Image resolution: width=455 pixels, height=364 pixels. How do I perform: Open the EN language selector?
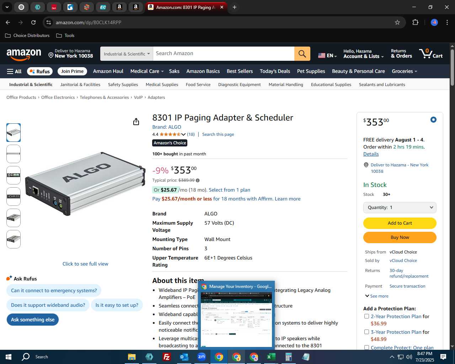(x=327, y=55)
